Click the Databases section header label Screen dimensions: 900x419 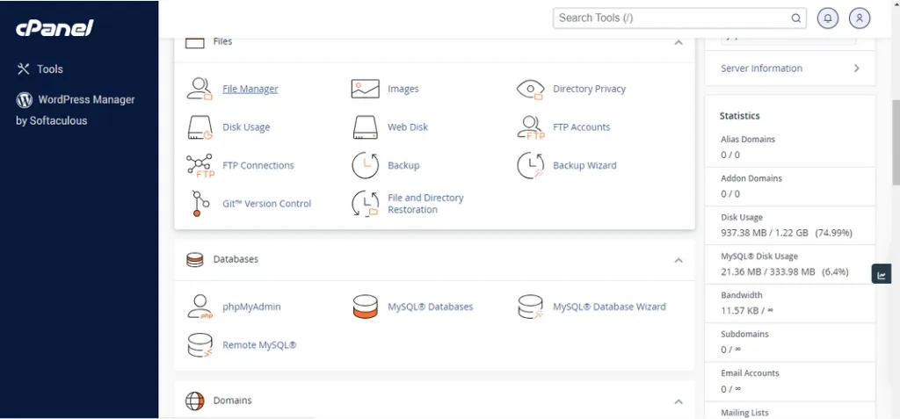[x=236, y=259]
